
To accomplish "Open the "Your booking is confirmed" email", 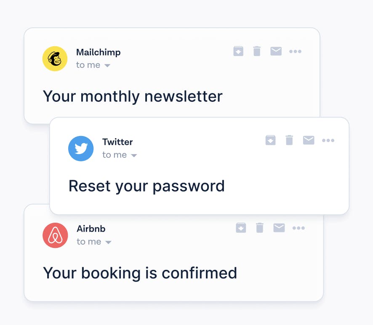I will pyautogui.click(x=140, y=273).
